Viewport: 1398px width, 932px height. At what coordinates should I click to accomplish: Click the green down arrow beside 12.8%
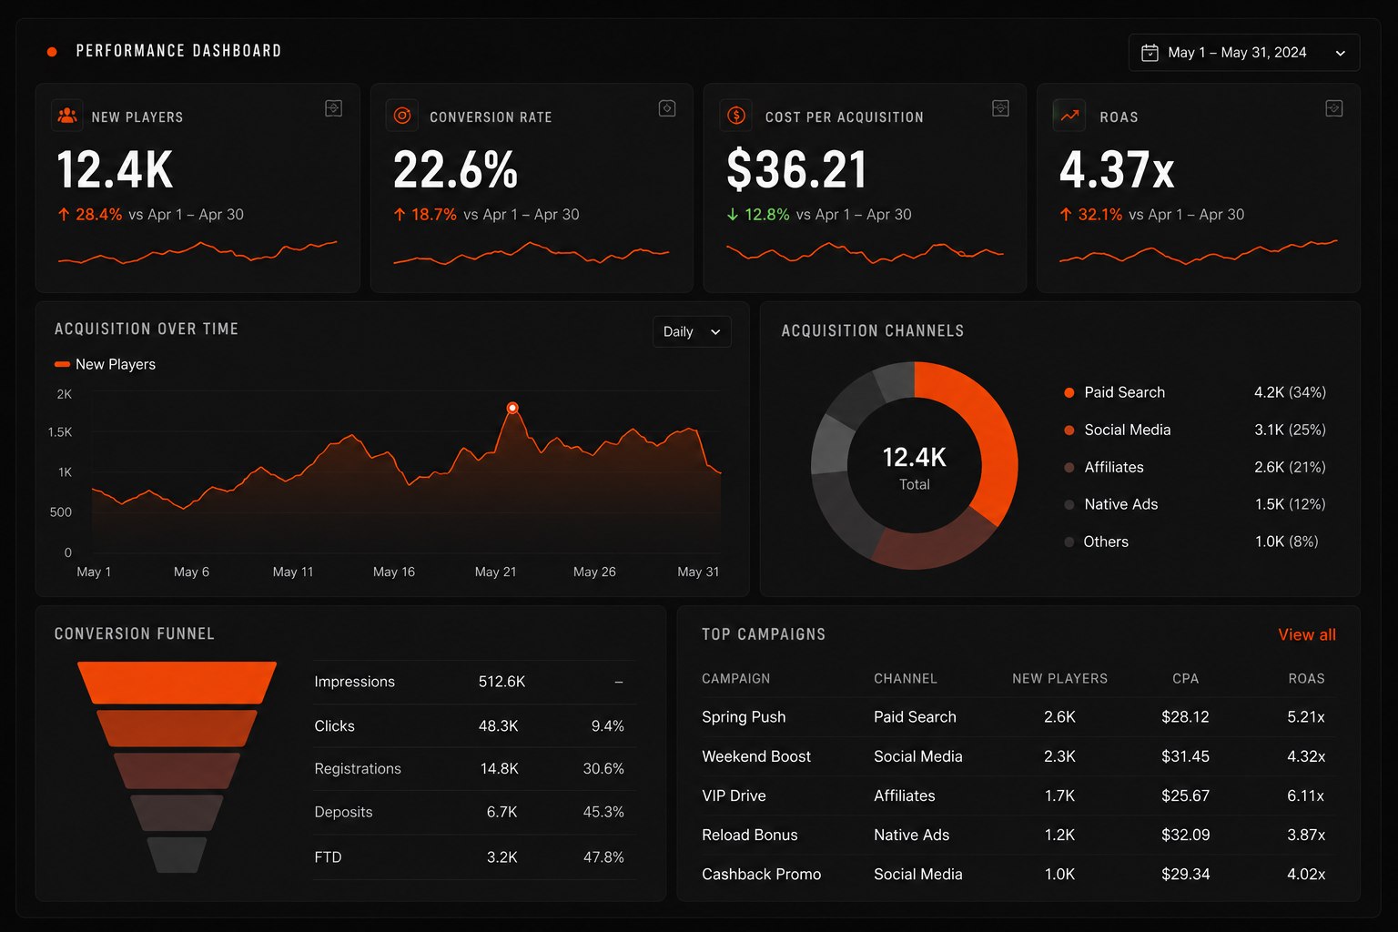(x=733, y=215)
